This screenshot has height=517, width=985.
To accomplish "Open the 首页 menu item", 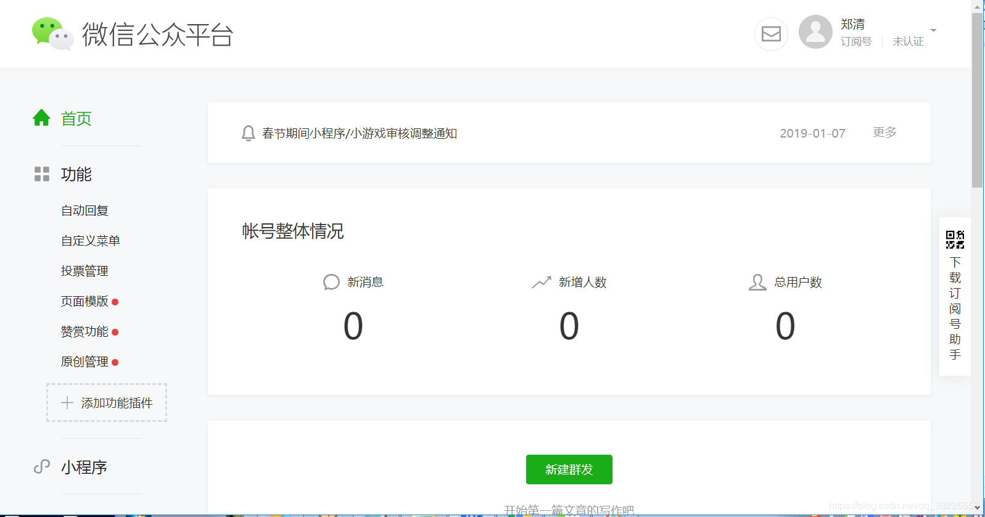I will click(76, 118).
